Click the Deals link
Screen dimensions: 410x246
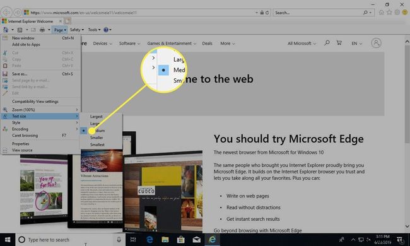click(207, 44)
